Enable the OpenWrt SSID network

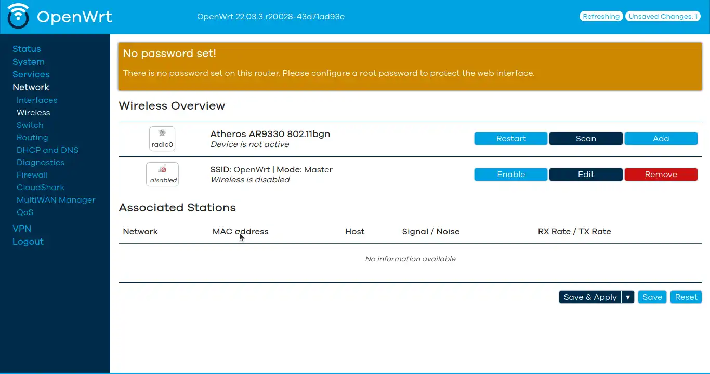[510, 174]
